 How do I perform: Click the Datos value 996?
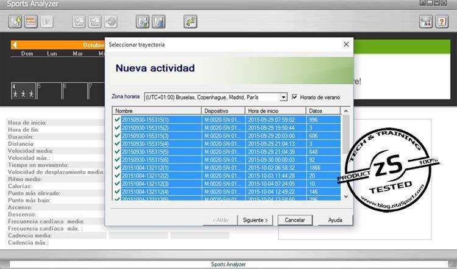(313, 120)
